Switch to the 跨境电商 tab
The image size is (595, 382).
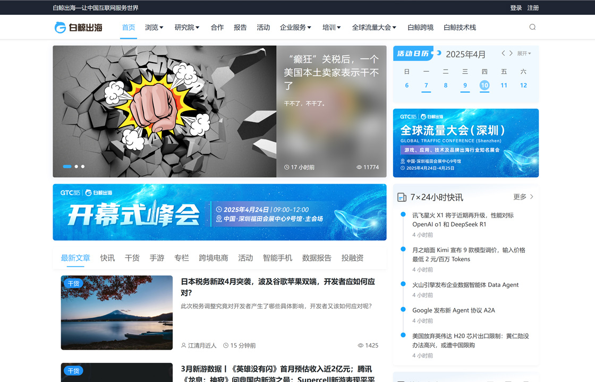coord(213,258)
